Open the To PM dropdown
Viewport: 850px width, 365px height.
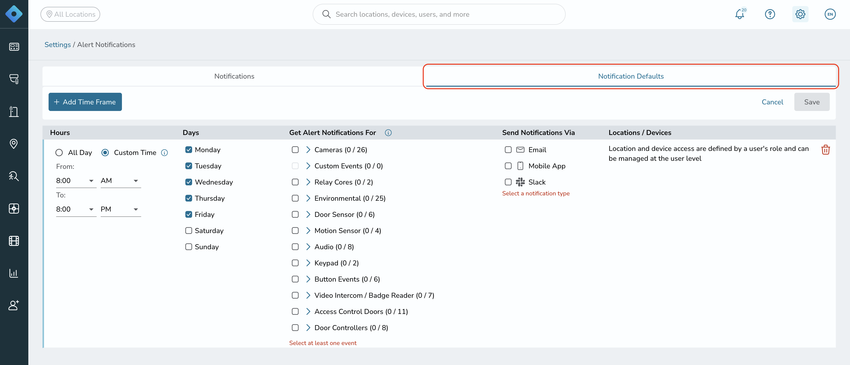point(121,209)
